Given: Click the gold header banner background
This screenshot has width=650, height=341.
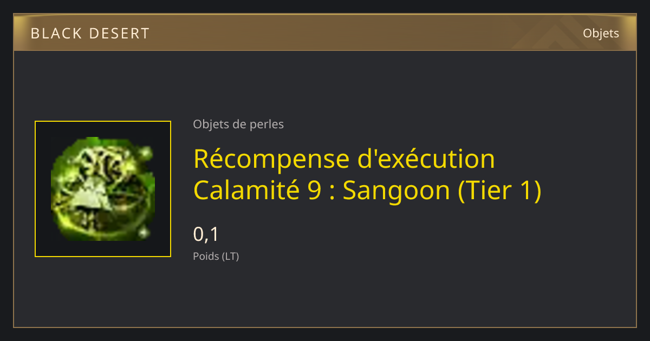Looking at the screenshot, I should point(325,33).
